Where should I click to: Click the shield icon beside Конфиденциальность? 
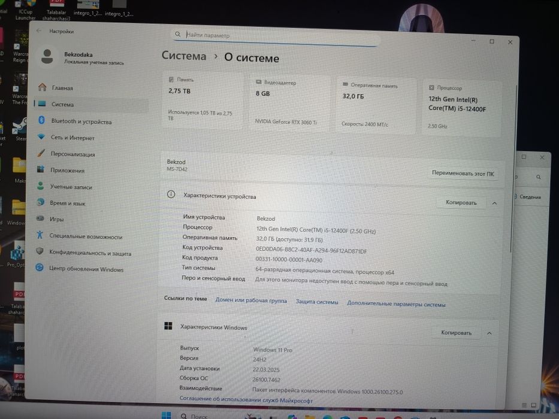[40, 251]
